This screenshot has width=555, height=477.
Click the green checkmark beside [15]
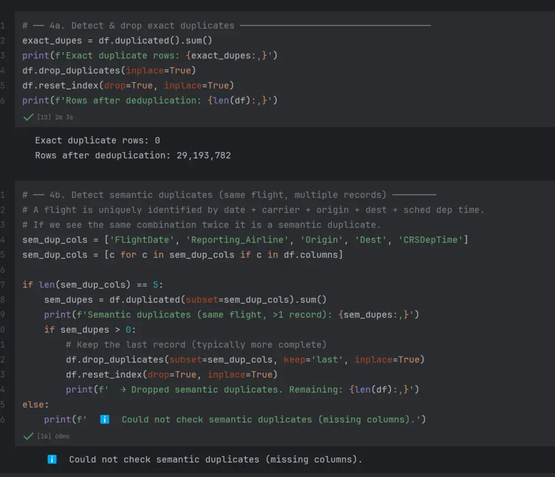coord(28,117)
